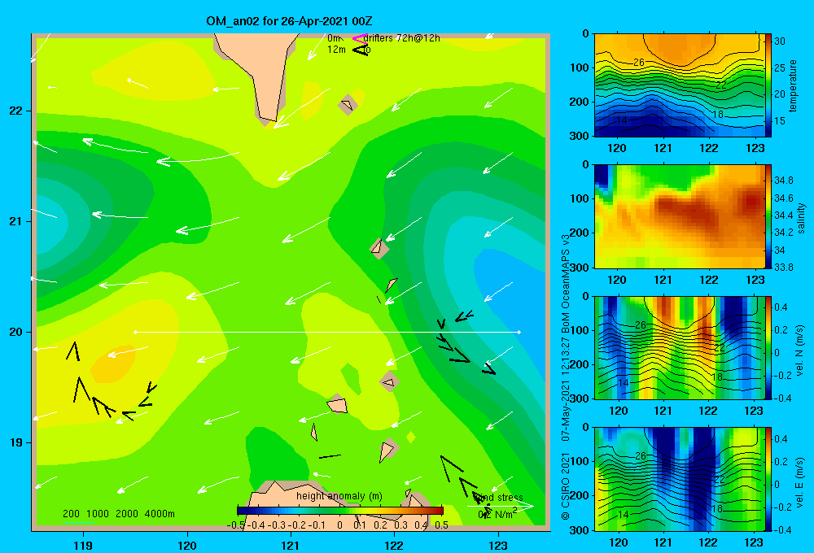Click the map title 'OM_an02 for 26-Apr-2021 00Z'
Screen dimensions: 814x553
coord(289,21)
